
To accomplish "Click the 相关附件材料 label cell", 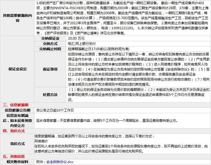I will 18,162.
